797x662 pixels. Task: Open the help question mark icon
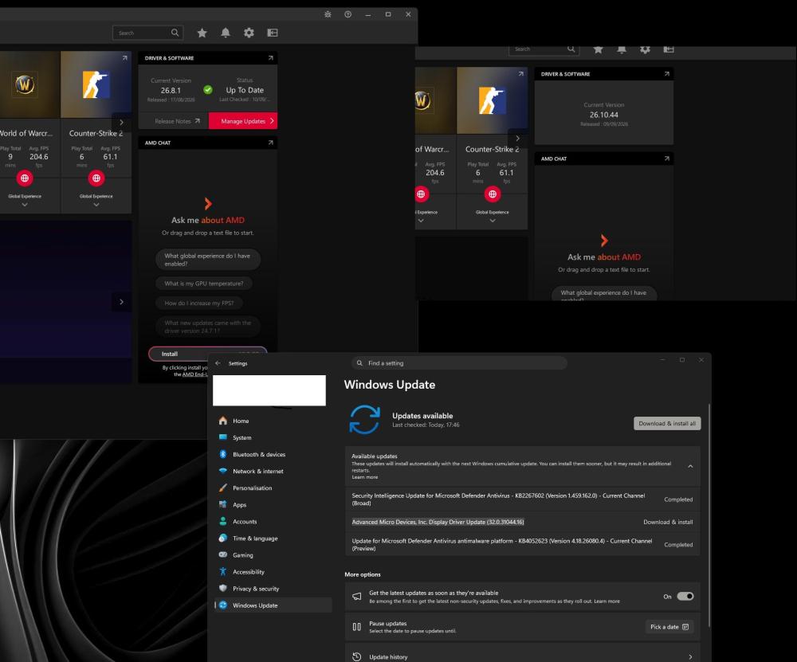coord(347,14)
